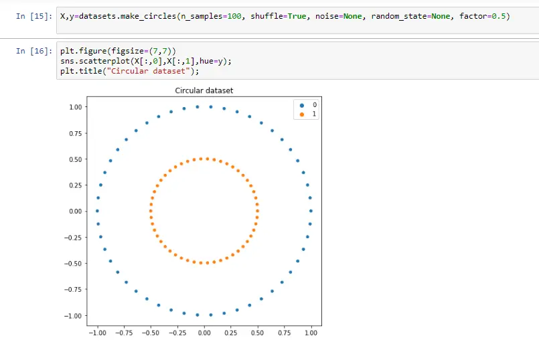Click the x-axis tick label −1.00
The image size is (539, 346).
[x=97, y=333]
